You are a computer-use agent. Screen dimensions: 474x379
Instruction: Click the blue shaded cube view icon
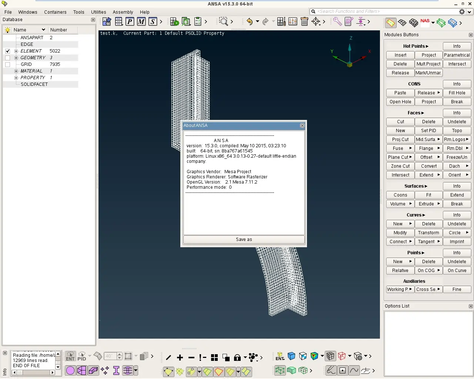point(291,356)
